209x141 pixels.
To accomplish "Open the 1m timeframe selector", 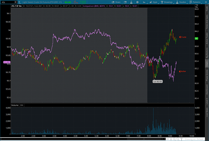I will point(144,2).
